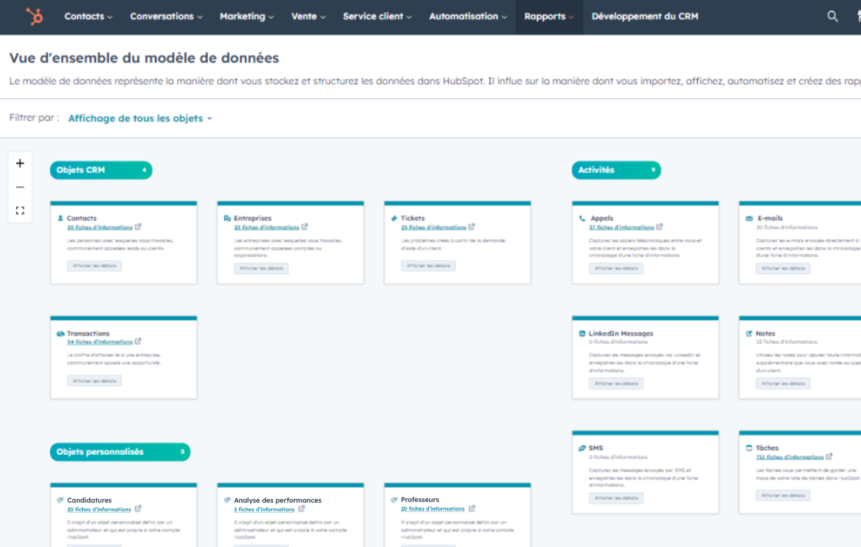
Task: Expand the Contacts navigation menu
Action: (88, 16)
